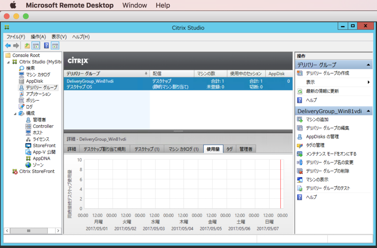377x248 pixels.
Task: Switch to the タグ tab
Action: (x=230, y=149)
